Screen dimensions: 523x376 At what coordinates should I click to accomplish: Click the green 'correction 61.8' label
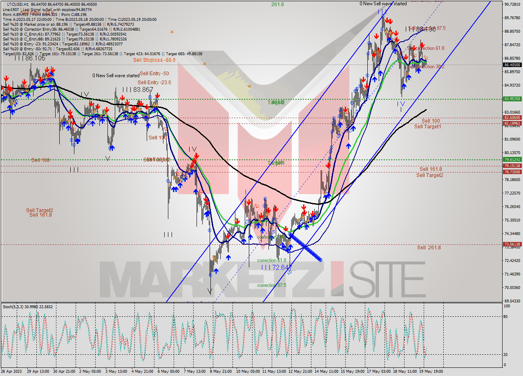pos(272,260)
